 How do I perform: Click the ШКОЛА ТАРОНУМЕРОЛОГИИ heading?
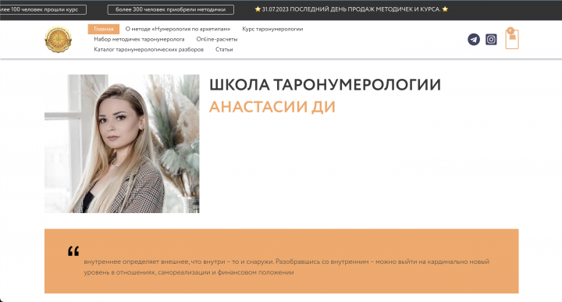[x=325, y=85]
